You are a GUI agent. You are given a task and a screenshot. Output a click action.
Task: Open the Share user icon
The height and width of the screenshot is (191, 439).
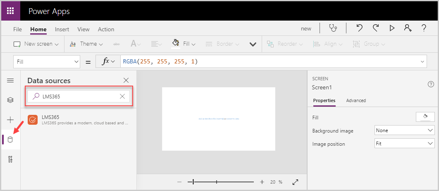(x=408, y=28)
